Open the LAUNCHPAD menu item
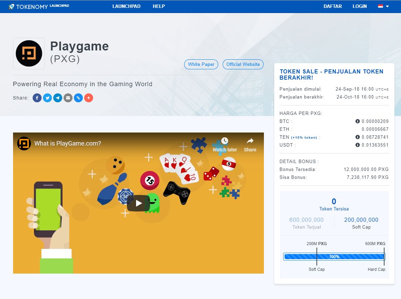Viewport: 401px width, 299px height. [x=126, y=6]
